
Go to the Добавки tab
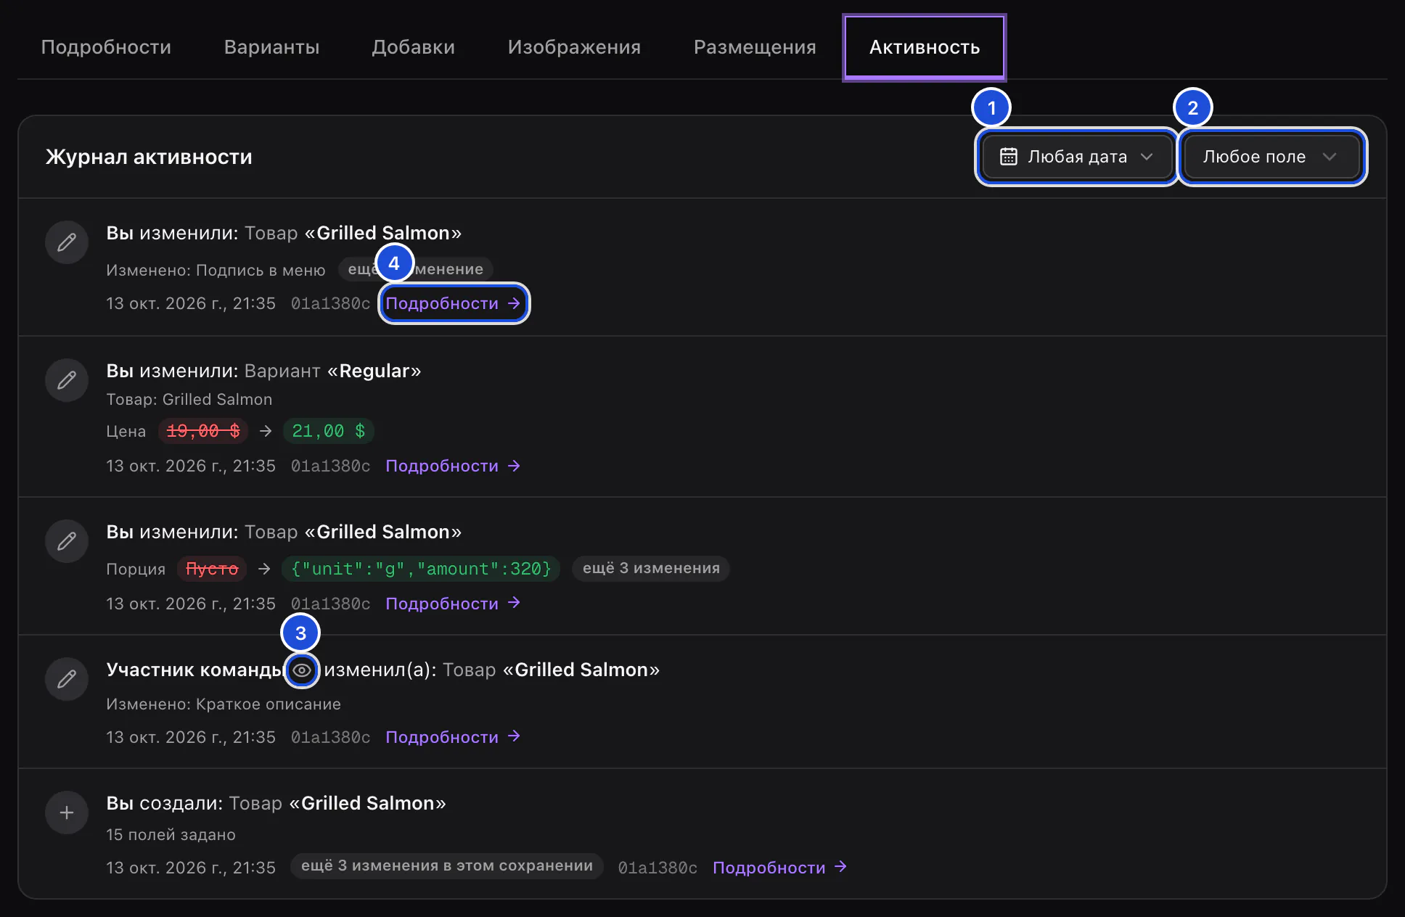(413, 47)
